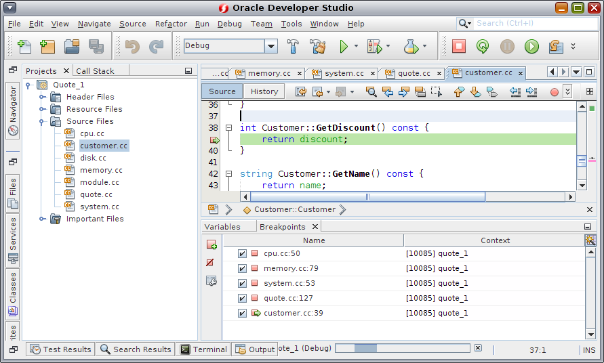Viewport: 604px width, 363px height.
Task: Click the Clean and Build icon
Action: click(318, 46)
